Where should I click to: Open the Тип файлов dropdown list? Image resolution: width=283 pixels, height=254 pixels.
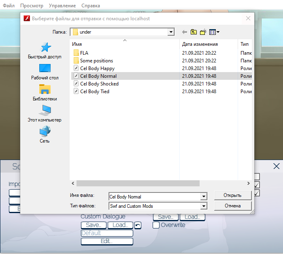coord(203,206)
